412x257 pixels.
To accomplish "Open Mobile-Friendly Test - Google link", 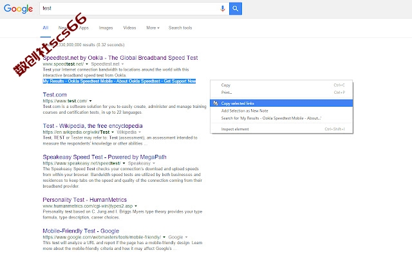I will [80, 231].
